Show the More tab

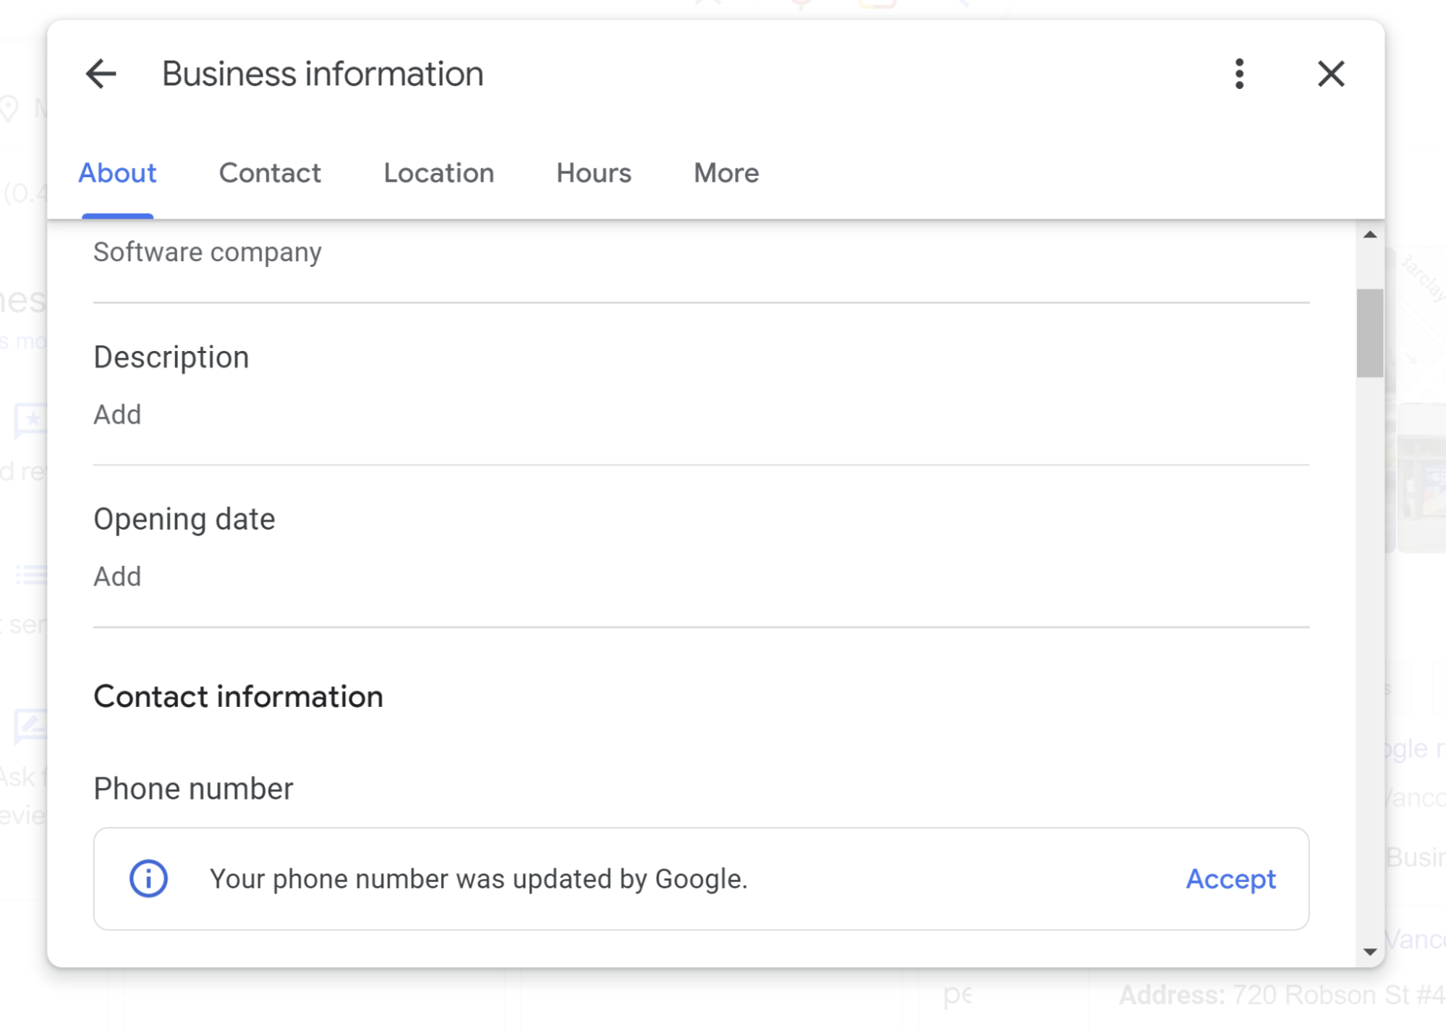[x=726, y=173]
